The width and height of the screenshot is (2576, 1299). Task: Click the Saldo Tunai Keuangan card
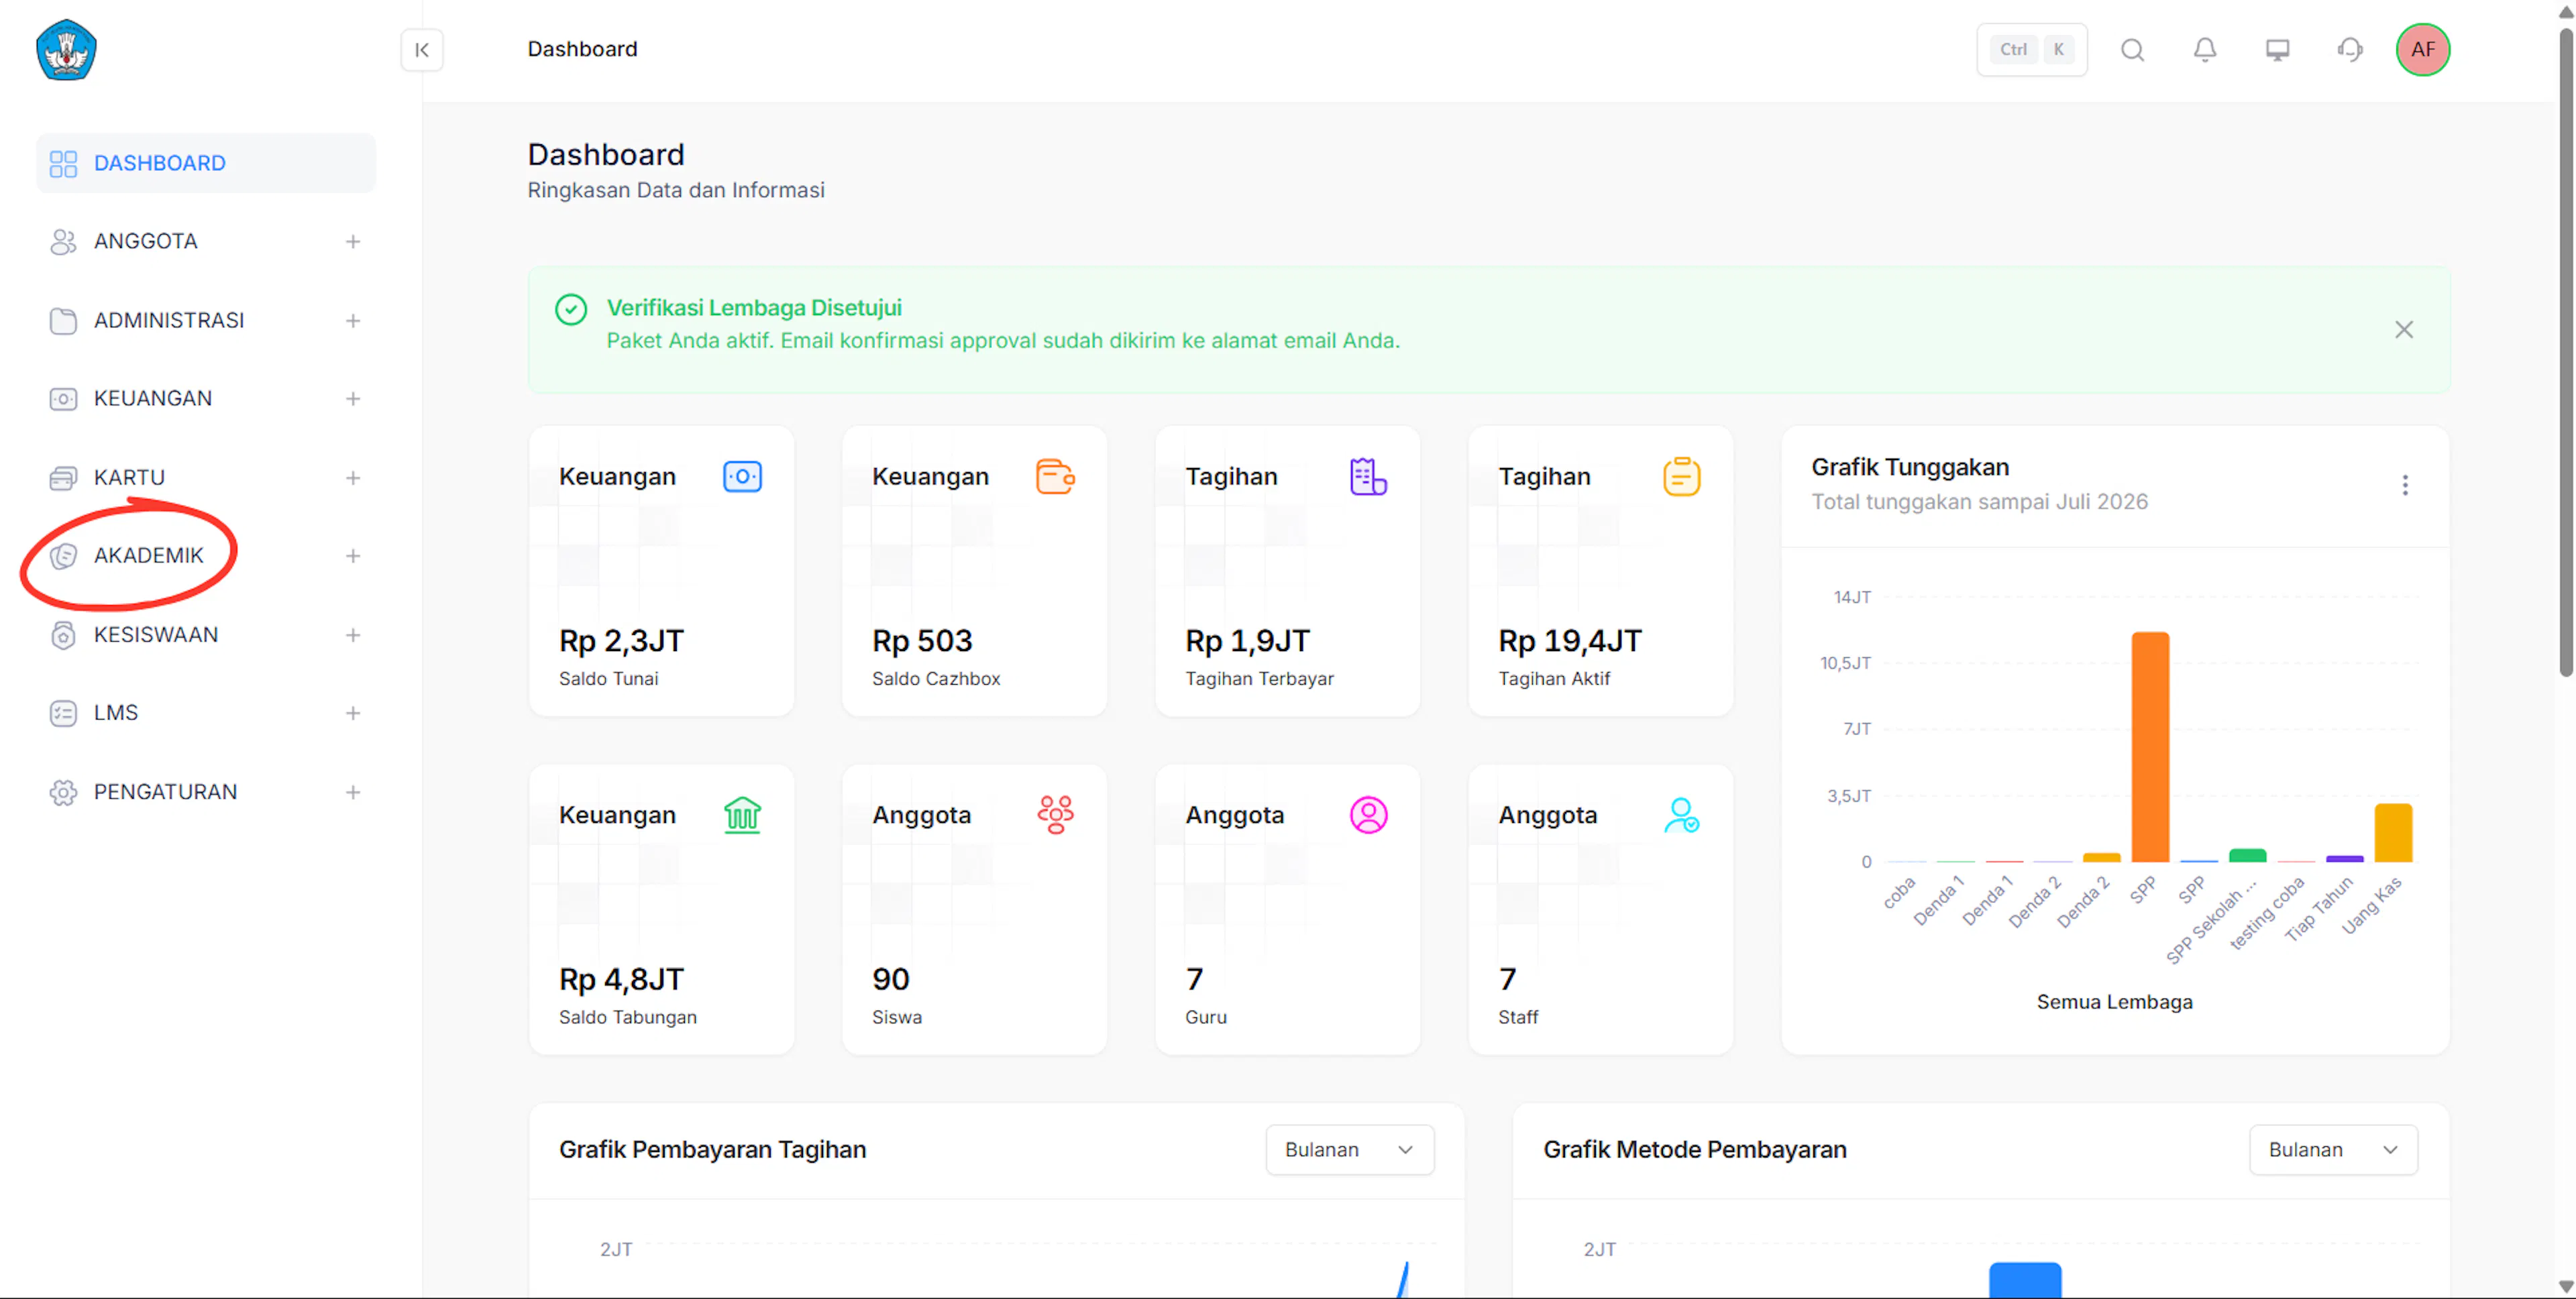[x=661, y=571]
